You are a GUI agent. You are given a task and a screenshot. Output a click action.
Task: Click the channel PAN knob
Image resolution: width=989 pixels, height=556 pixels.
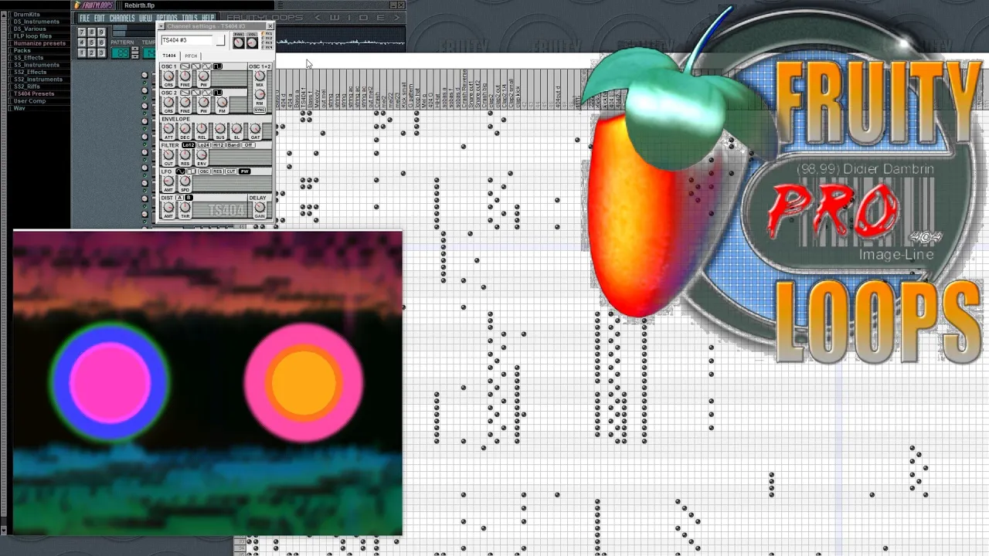point(239,42)
